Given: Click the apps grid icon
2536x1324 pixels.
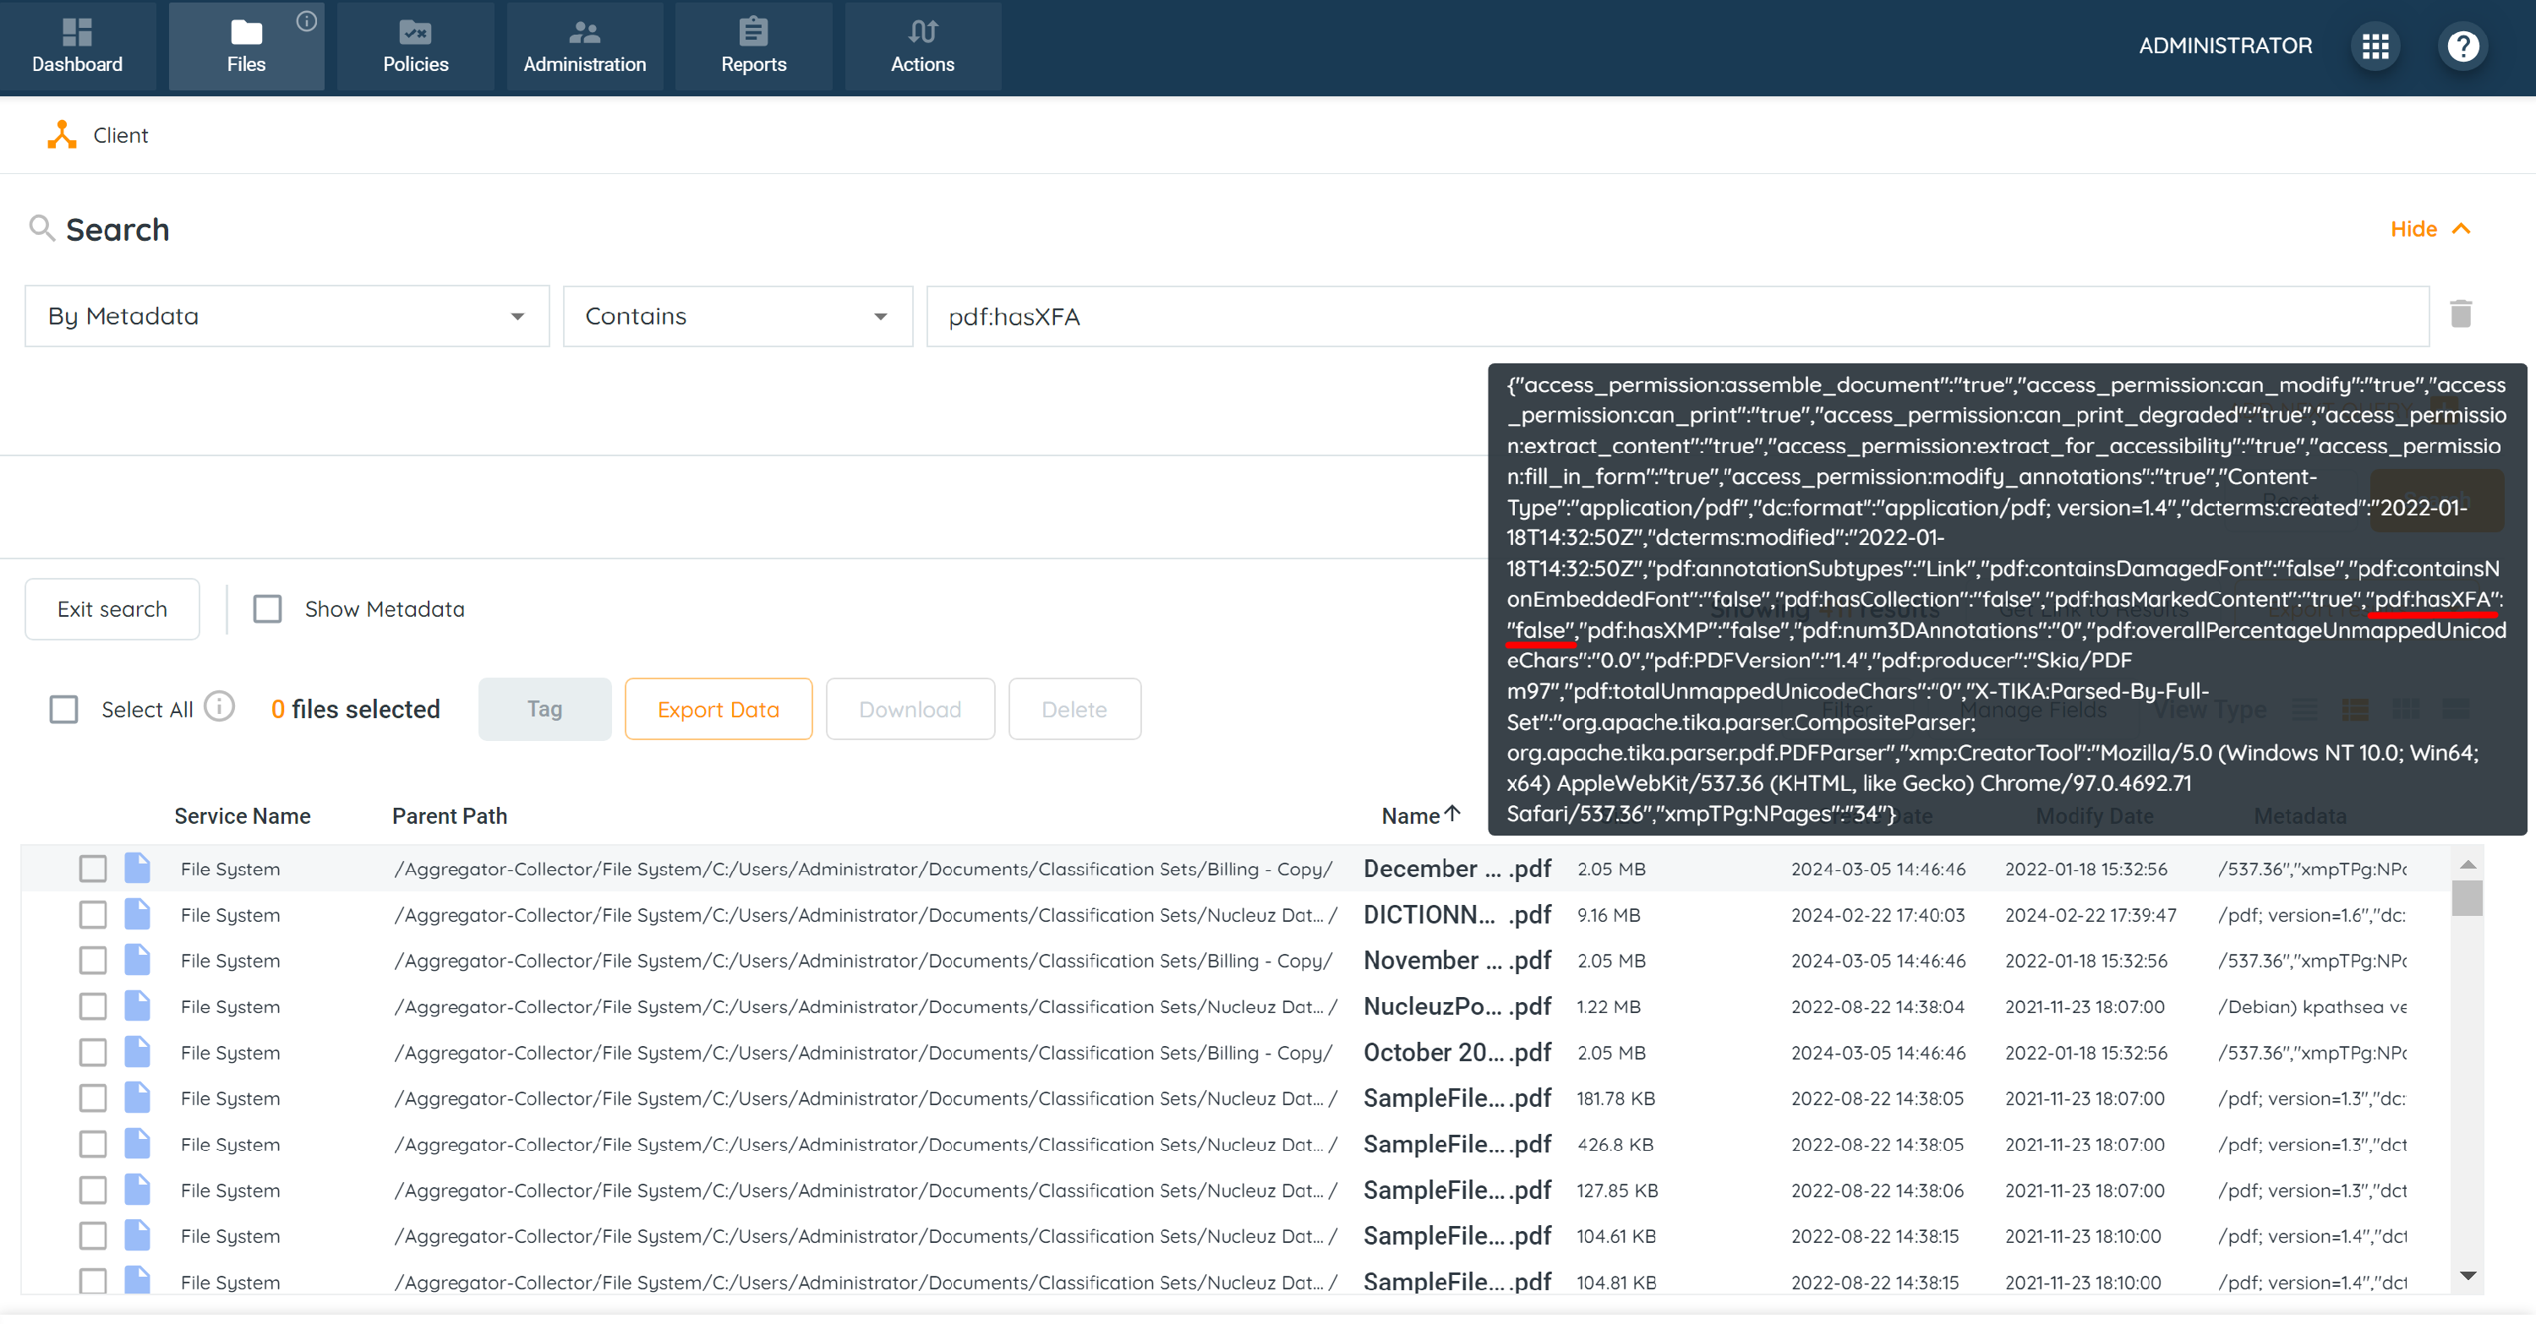Looking at the screenshot, I should click(2375, 46).
